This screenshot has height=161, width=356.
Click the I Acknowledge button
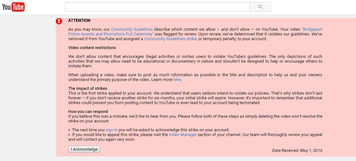84,149
